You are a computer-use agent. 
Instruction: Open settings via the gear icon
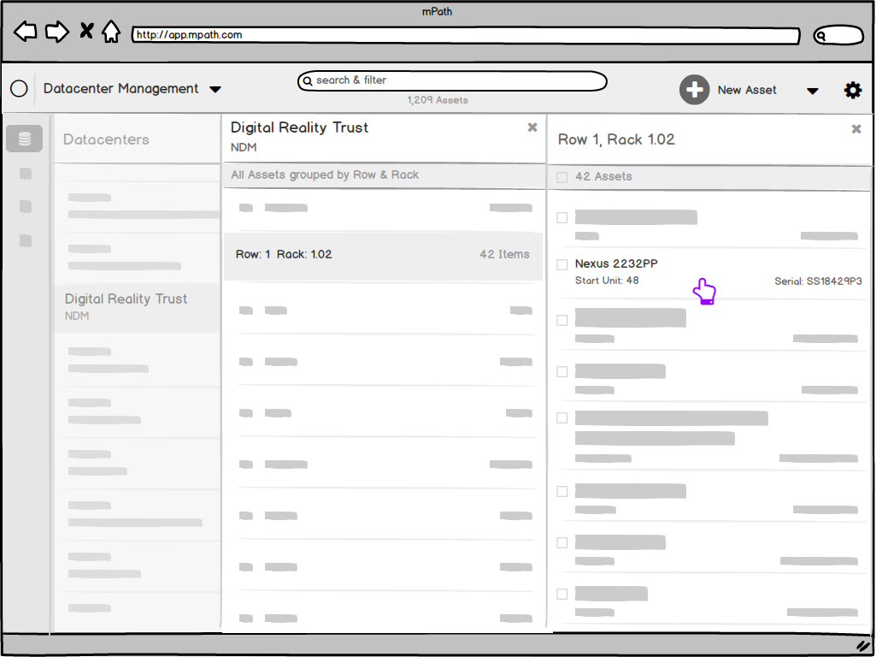pyautogui.click(x=853, y=90)
